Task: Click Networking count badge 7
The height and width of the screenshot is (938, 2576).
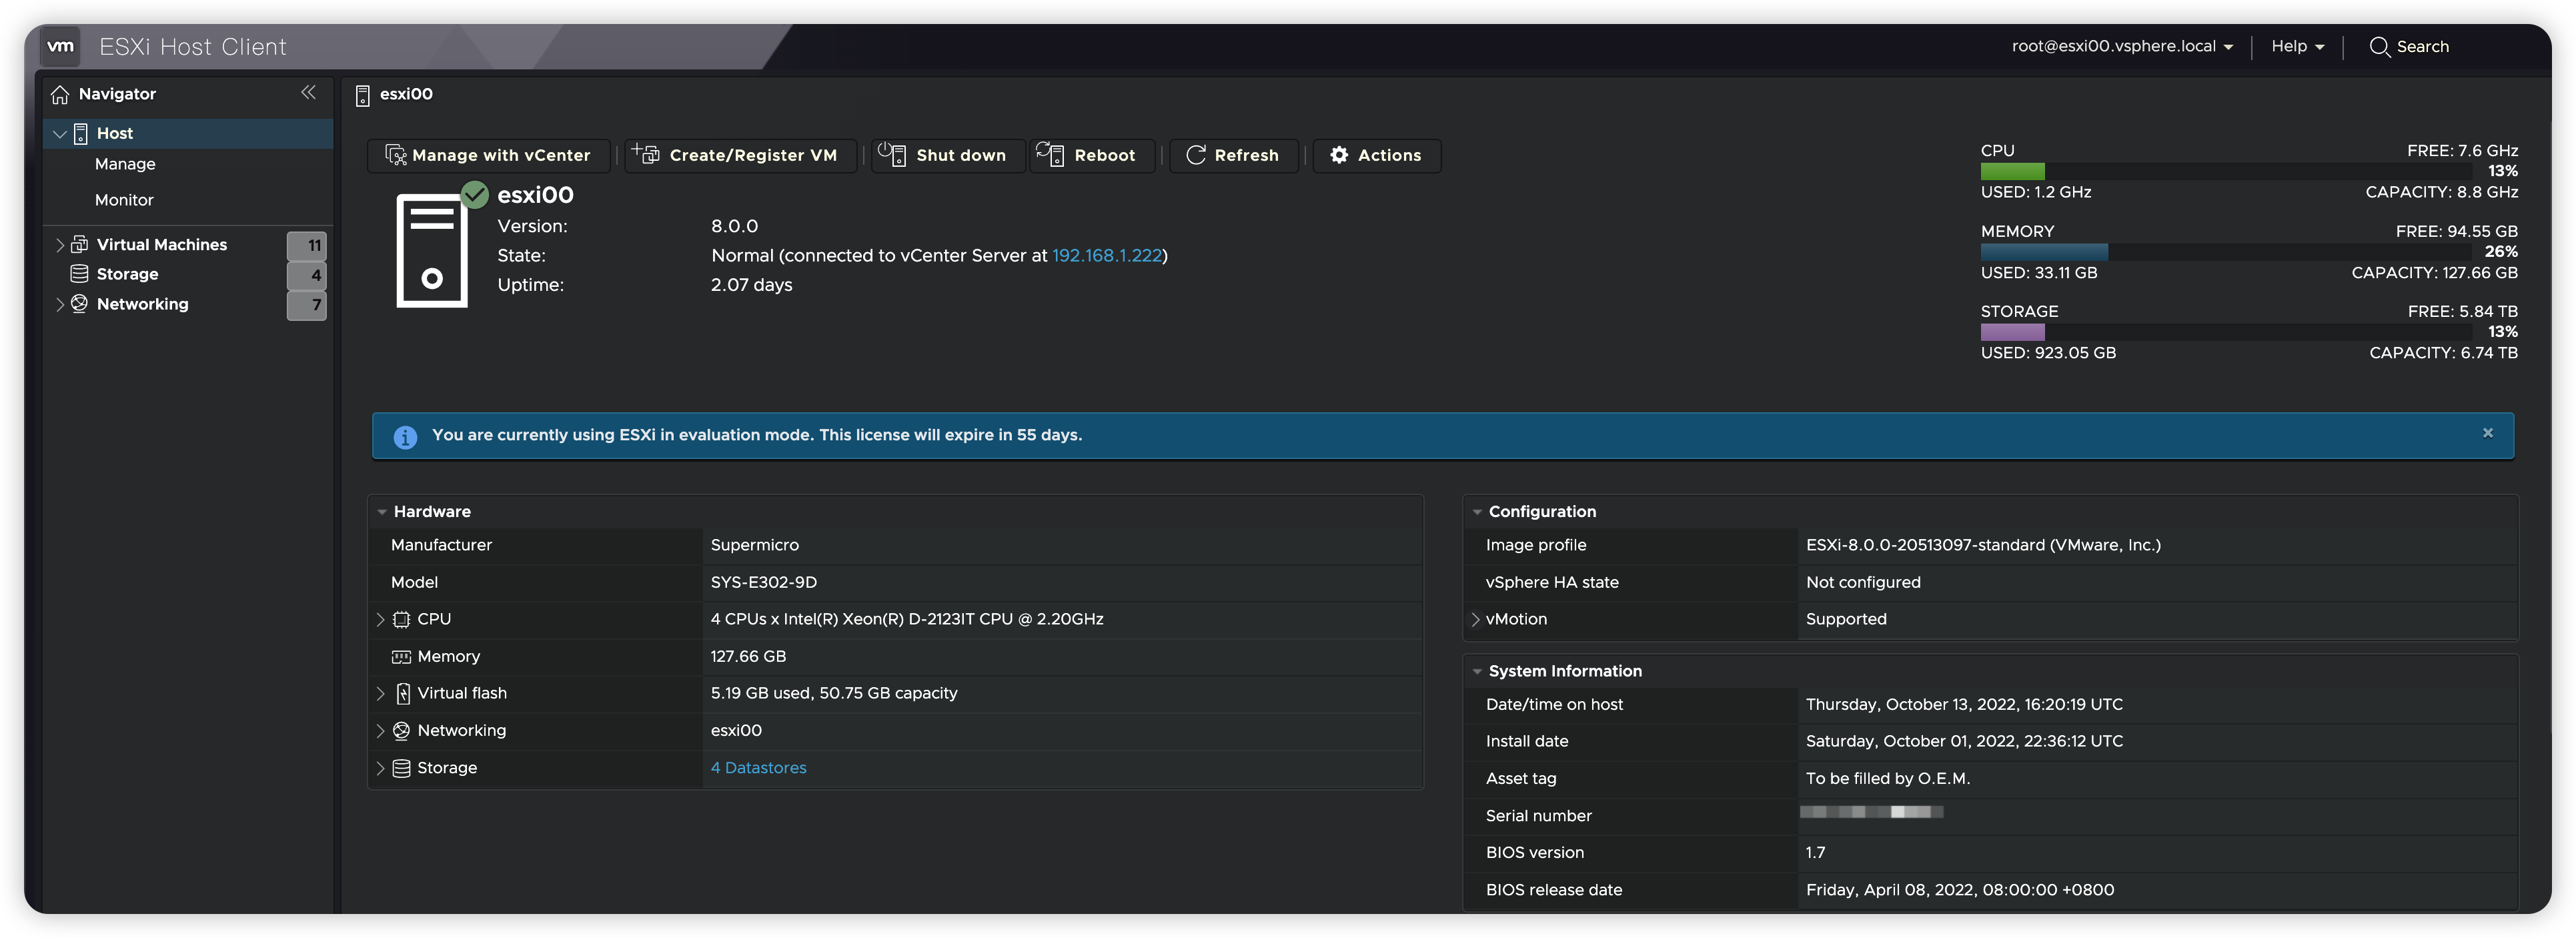Action: pyautogui.click(x=308, y=305)
